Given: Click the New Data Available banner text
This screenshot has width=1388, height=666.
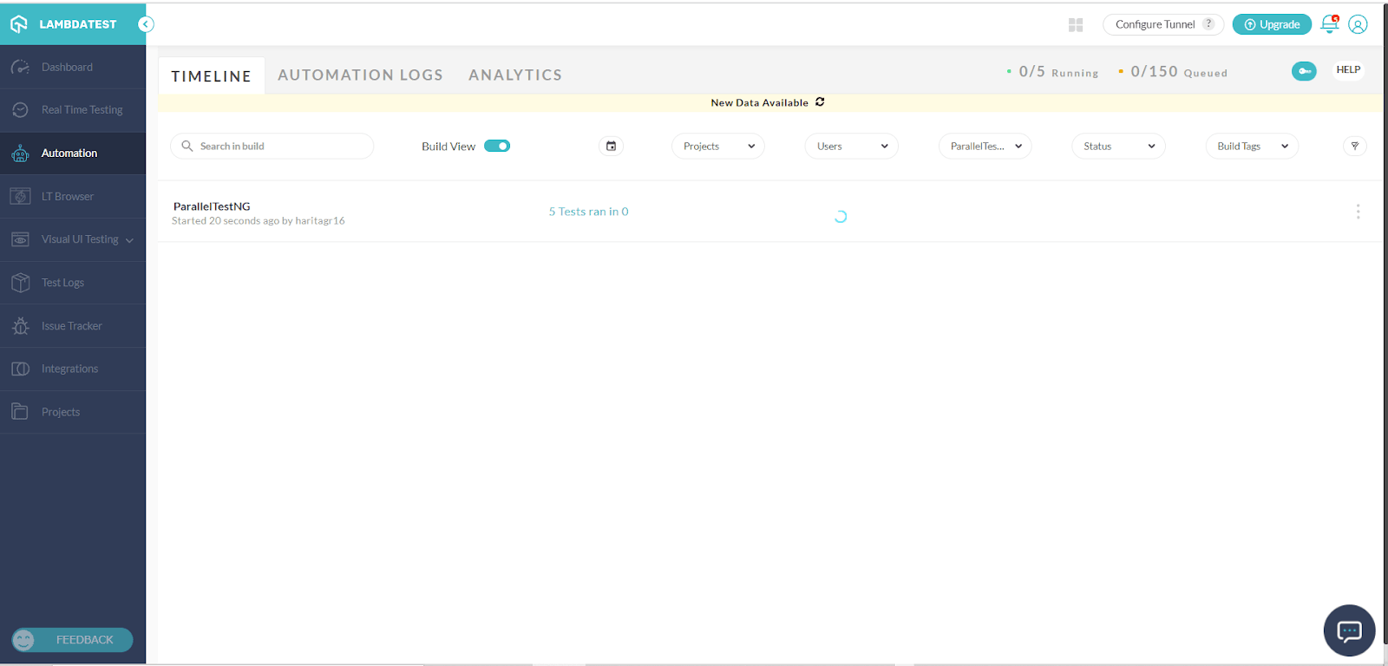Looking at the screenshot, I should tap(759, 102).
